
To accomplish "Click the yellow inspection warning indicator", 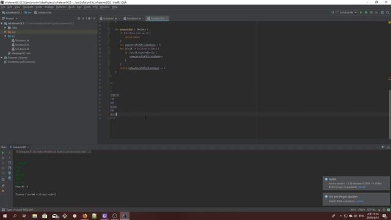I will click(x=389, y=23).
